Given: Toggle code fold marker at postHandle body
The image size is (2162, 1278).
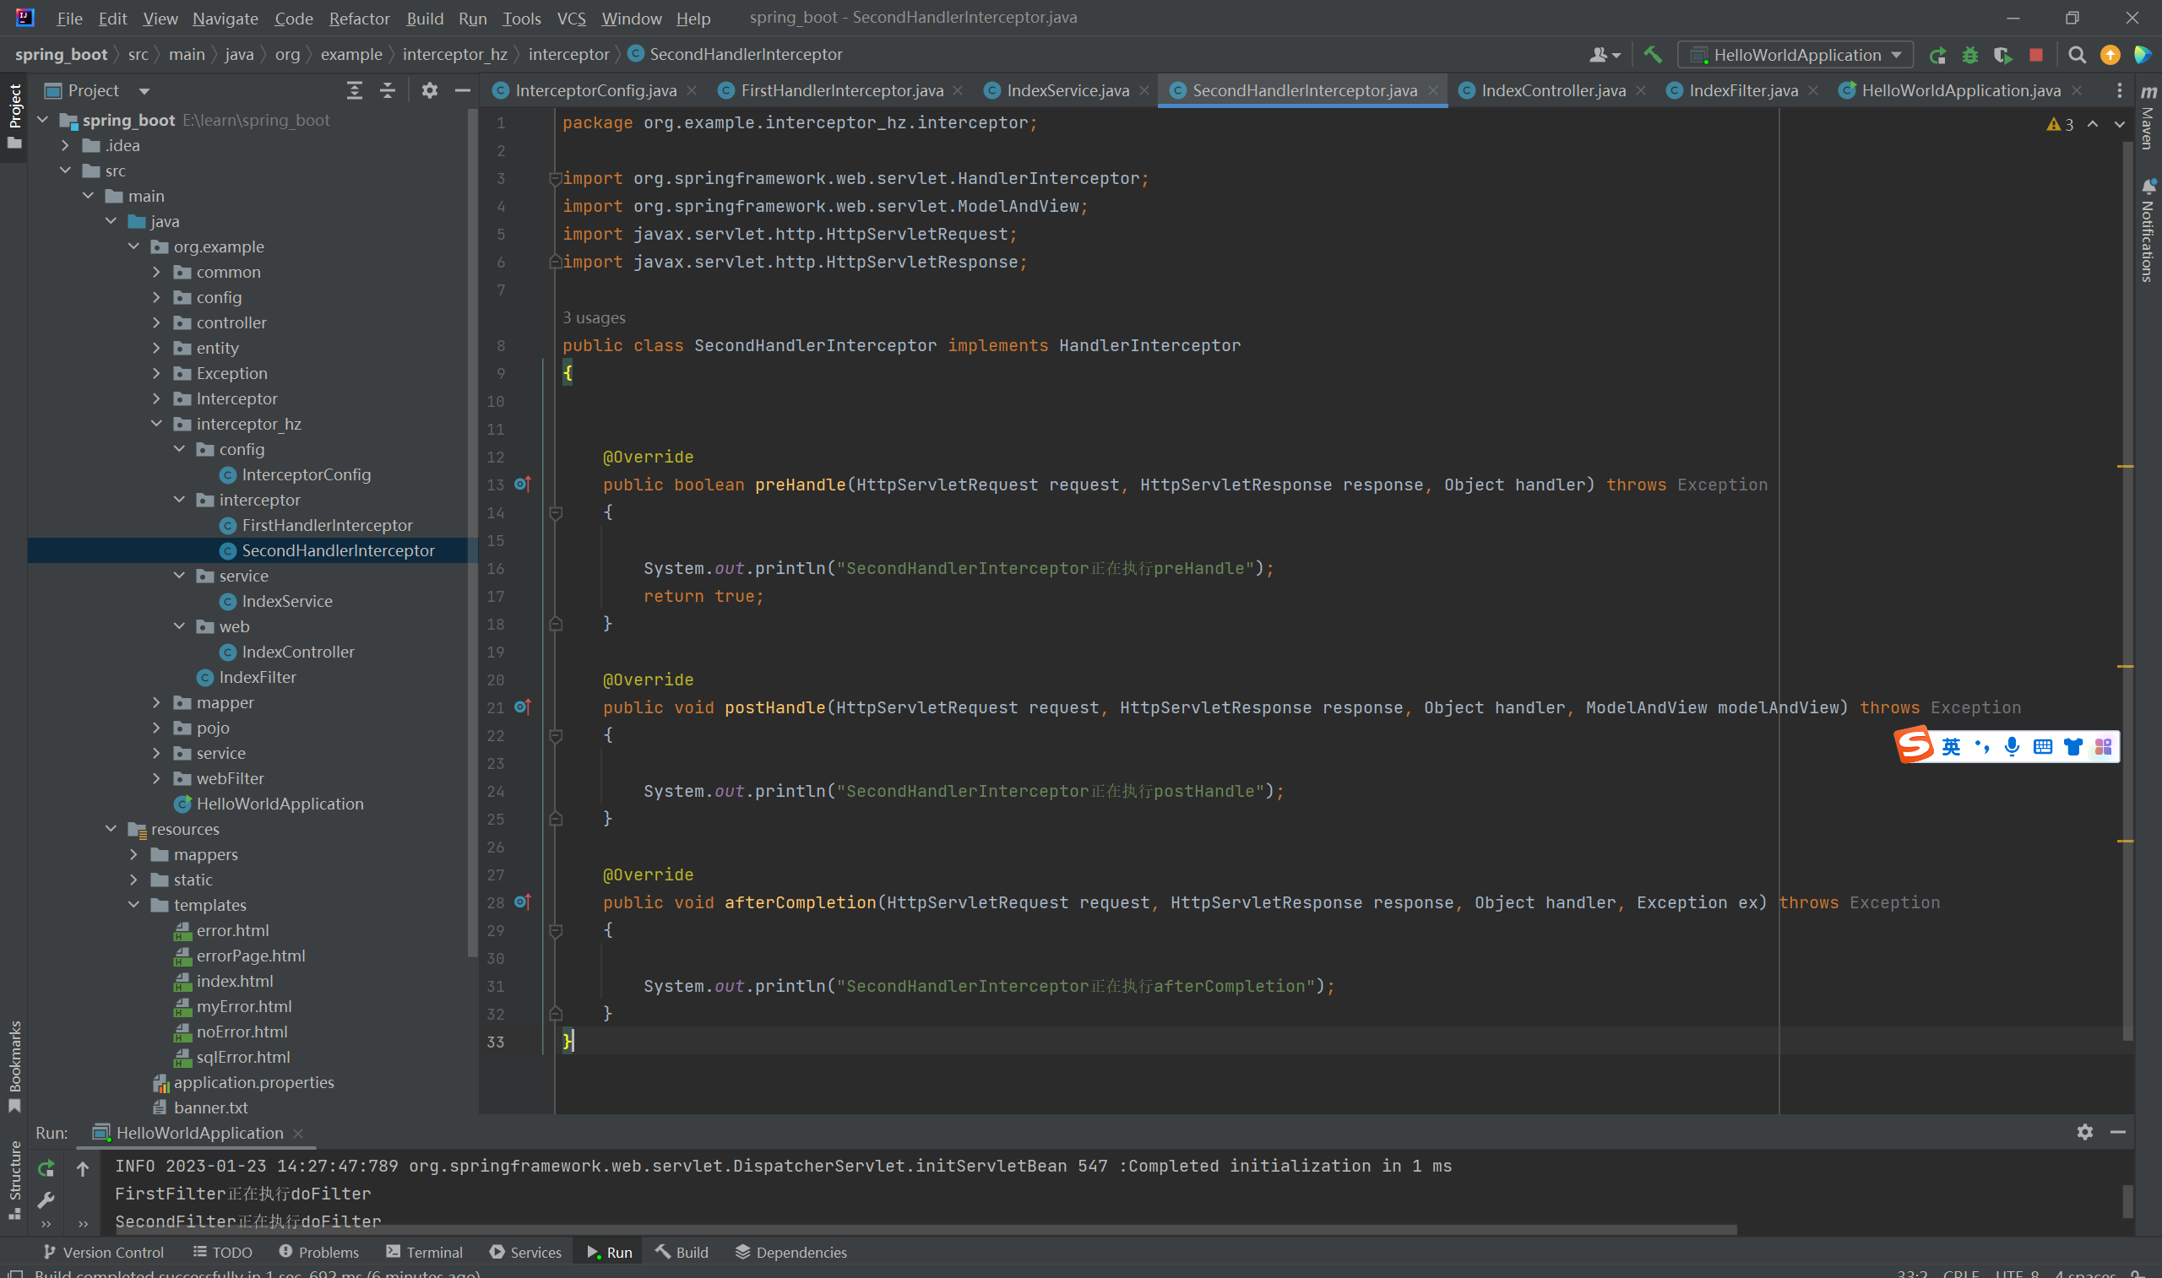Looking at the screenshot, I should click(x=556, y=735).
